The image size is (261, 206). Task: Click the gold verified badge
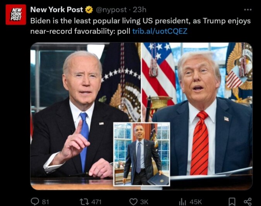click(x=89, y=10)
